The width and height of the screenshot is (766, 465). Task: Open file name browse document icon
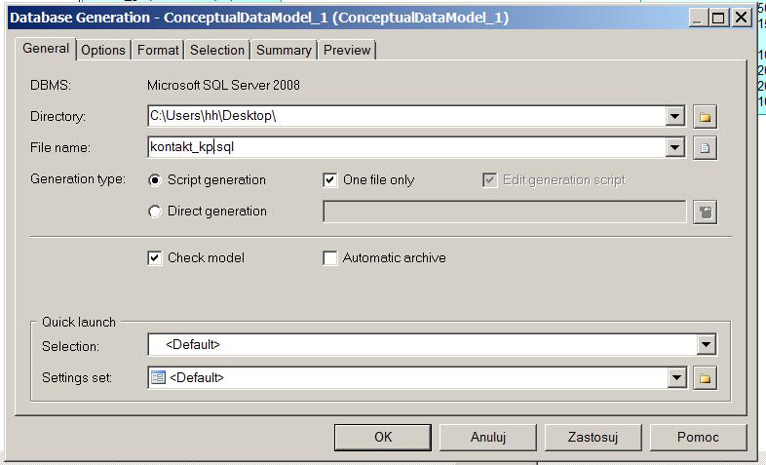pyautogui.click(x=705, y=147)
